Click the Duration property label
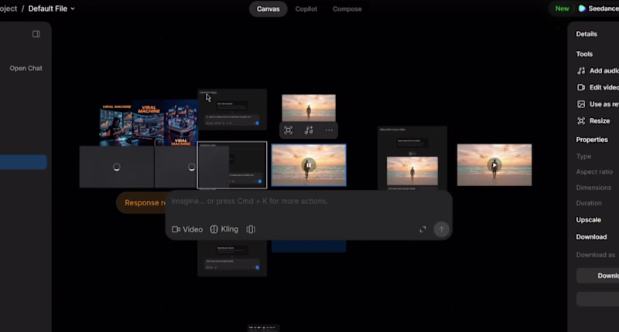Viewport: 619px width, 332px height. pos(589,203)
